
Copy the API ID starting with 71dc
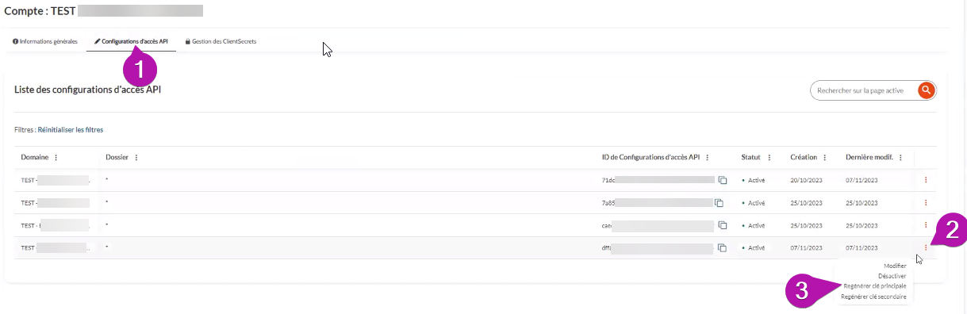[722, 180]
